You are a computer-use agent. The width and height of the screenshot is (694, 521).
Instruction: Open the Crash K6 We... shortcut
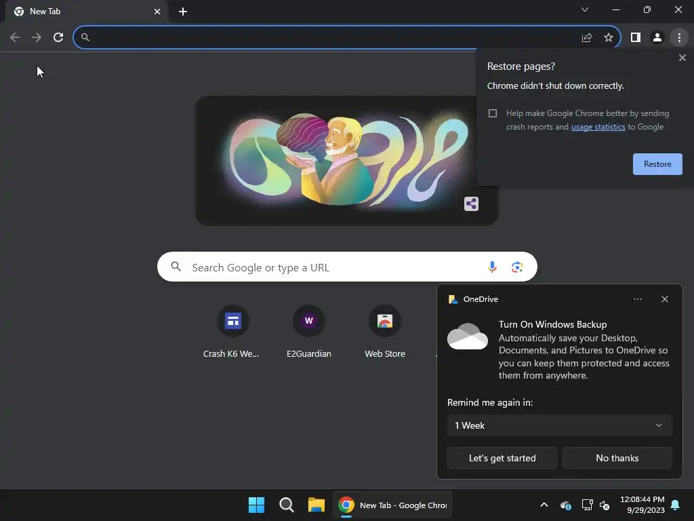coord(232,331)
